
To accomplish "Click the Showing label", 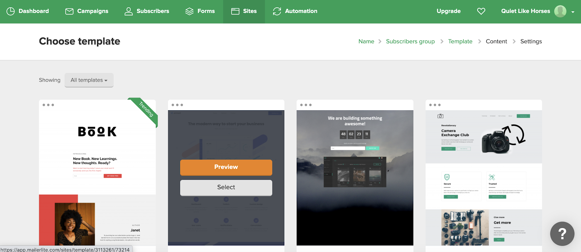I will (x=50, y=80).
